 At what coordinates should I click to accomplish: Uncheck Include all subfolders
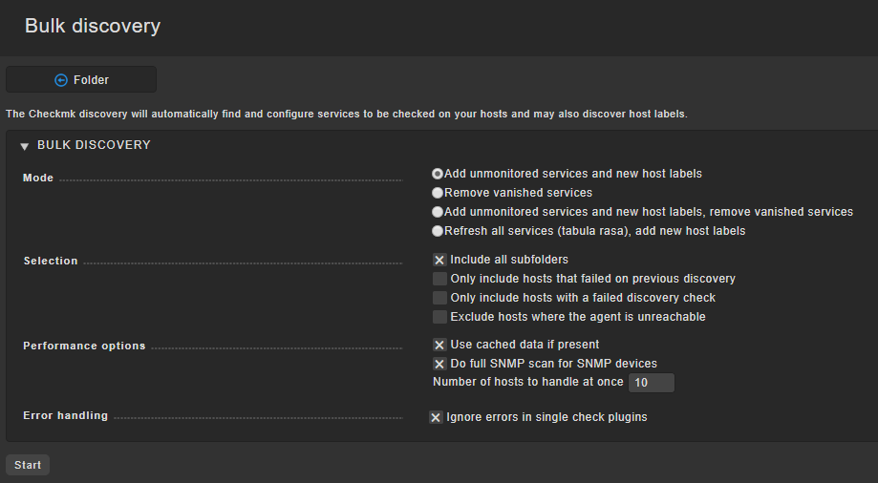(x=439, y=260)
